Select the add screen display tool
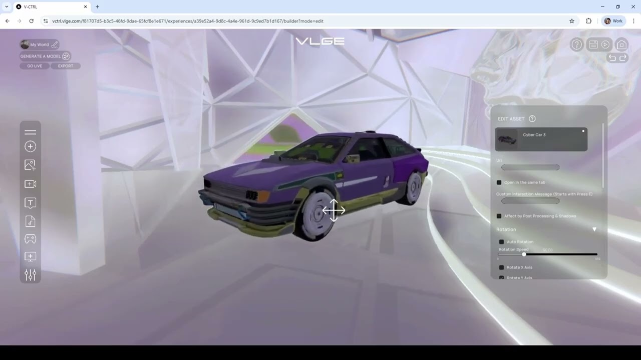 (30, 256)
